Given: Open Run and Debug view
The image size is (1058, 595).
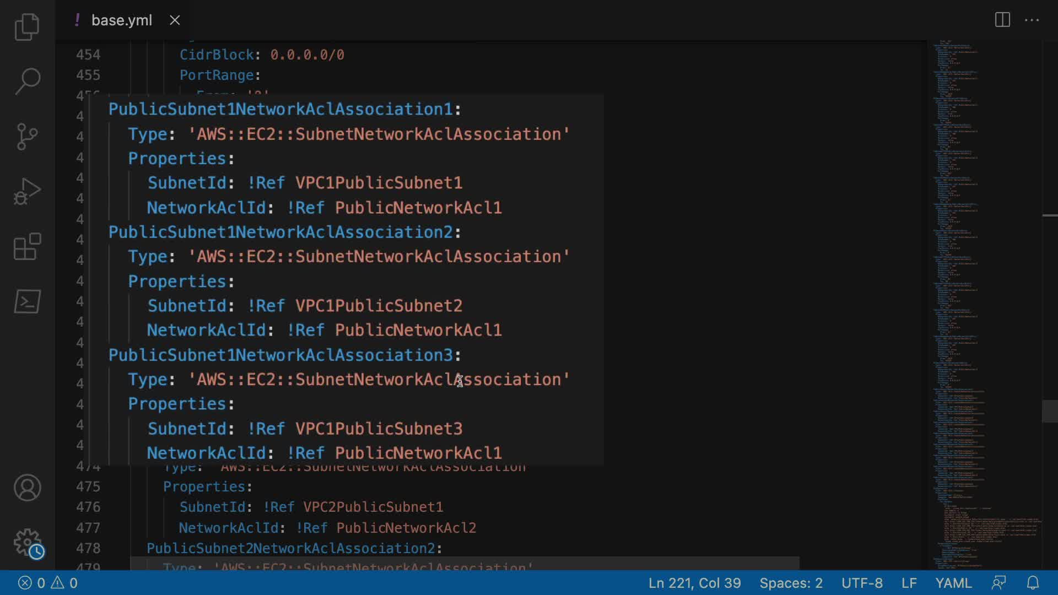Looking at the screenshot, I should point(27,191).
